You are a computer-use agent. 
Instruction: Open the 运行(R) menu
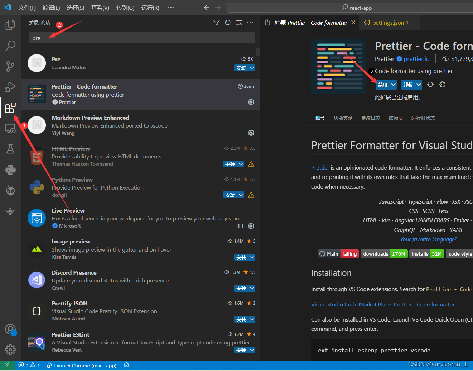[x=150, y=8]
